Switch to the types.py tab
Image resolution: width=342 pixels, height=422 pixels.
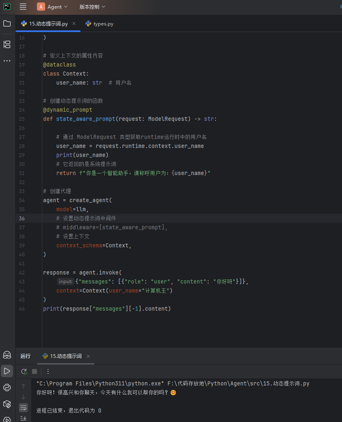click(x=99, y=24)
